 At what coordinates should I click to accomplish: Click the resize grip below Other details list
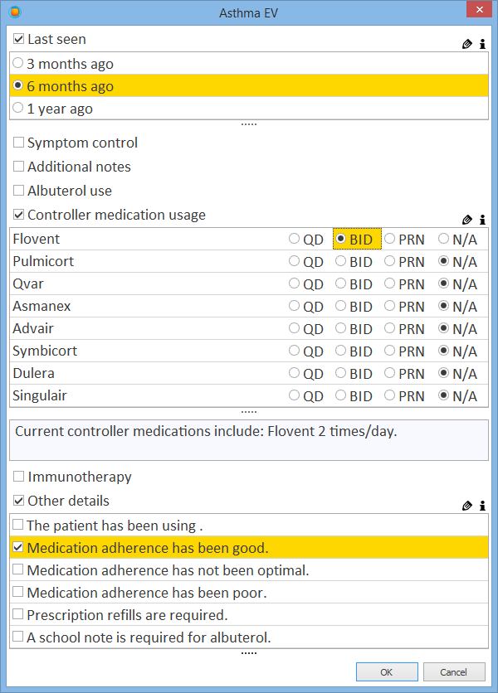[x=249, y=653]
